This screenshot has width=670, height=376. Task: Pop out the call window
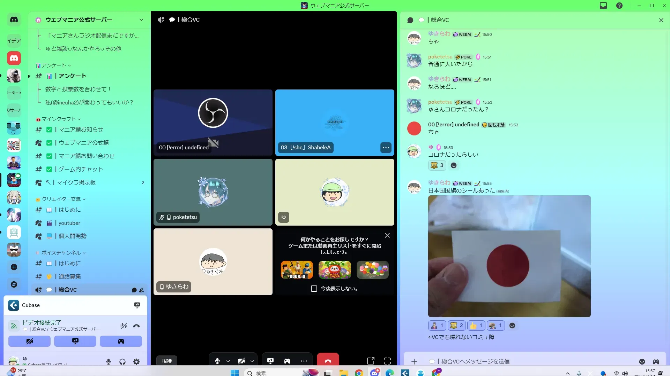371,361
